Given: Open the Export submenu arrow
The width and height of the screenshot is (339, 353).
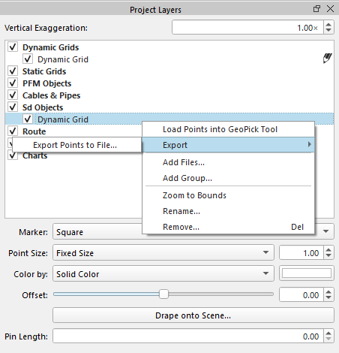Looking at the screenshot, I should (310, 144).
